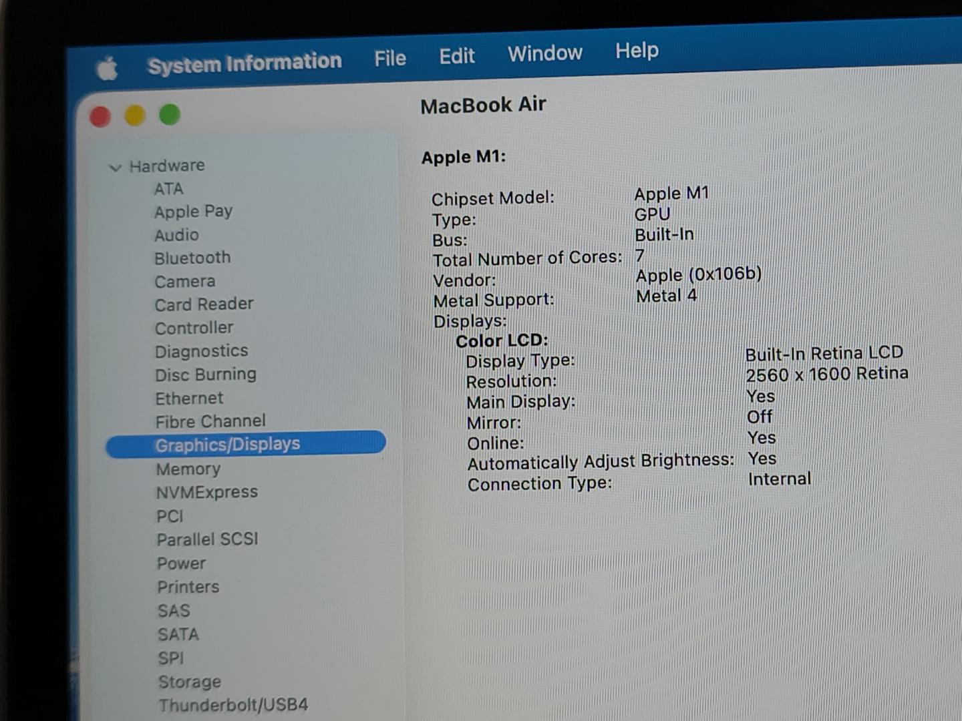Click the green full-screen button

(170, 115)
